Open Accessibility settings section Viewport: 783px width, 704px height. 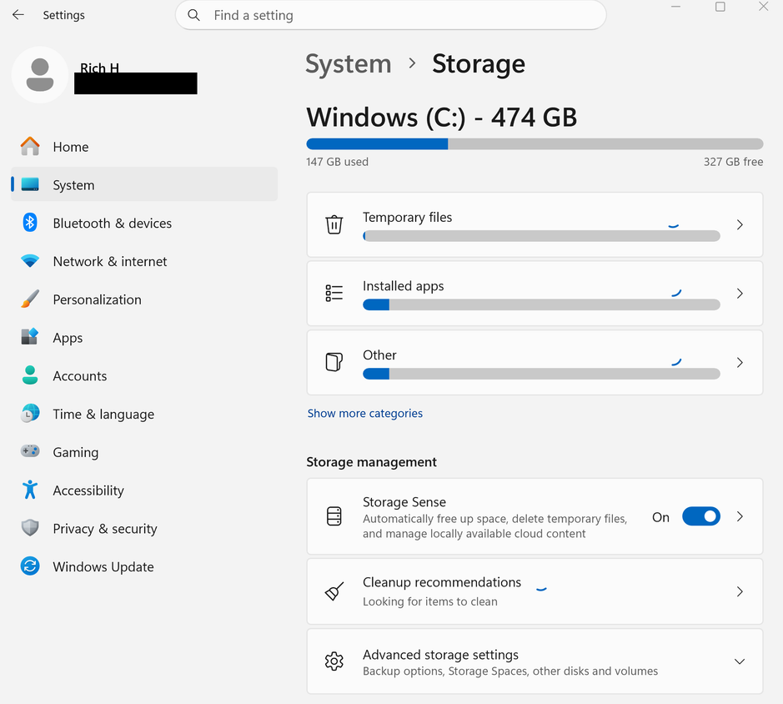click(144, 490)
